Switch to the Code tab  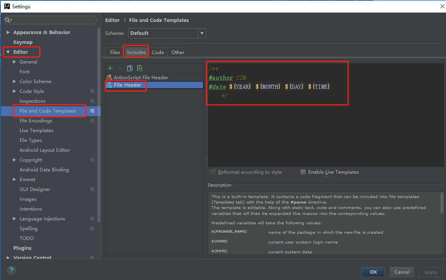point(158,52)
